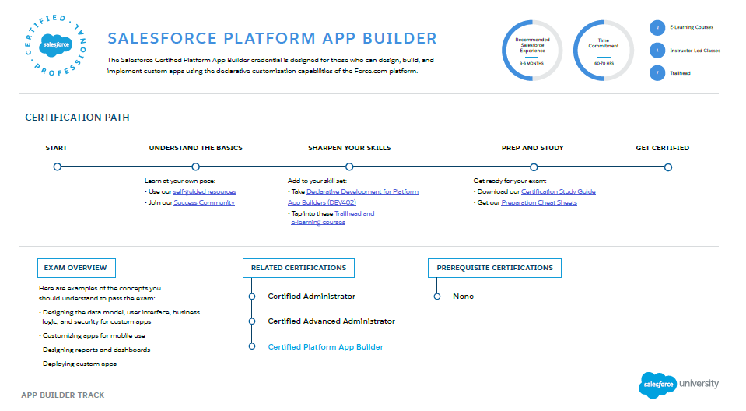Click the None prerequisite text
Viewport: 746px width, 411px height.
[x=463, y=297]
